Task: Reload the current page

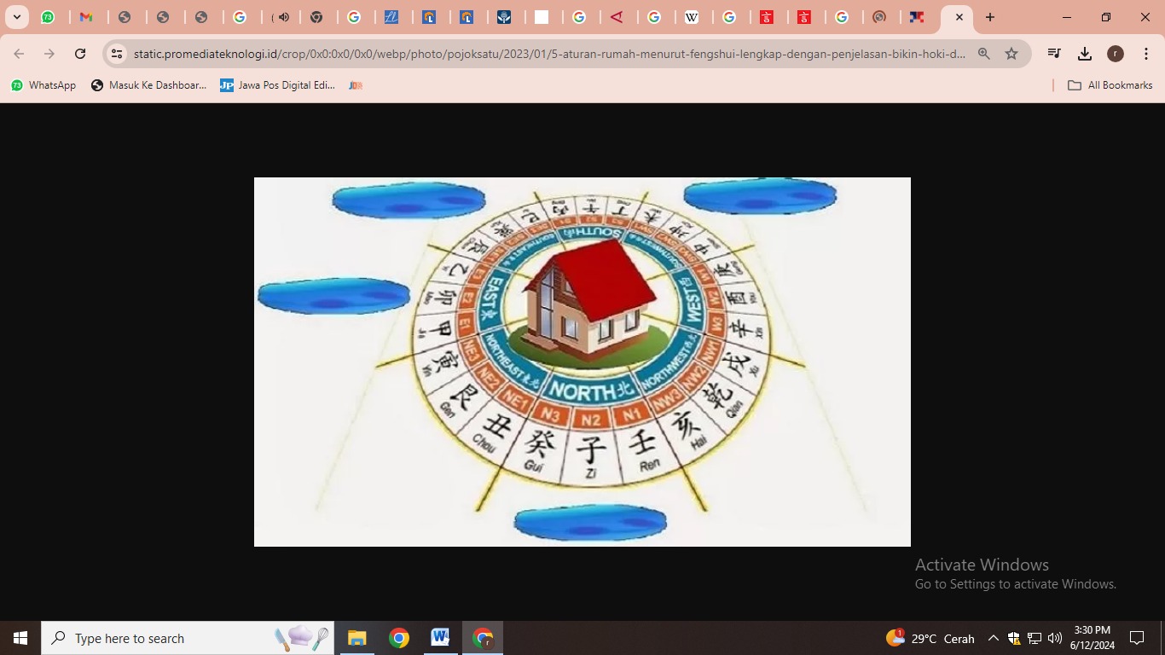Action: [80, 54]
